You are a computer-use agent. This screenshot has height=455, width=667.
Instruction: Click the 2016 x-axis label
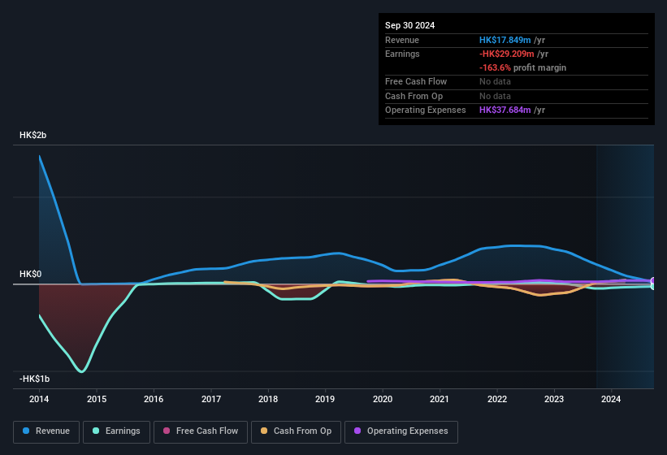(154, 399)
